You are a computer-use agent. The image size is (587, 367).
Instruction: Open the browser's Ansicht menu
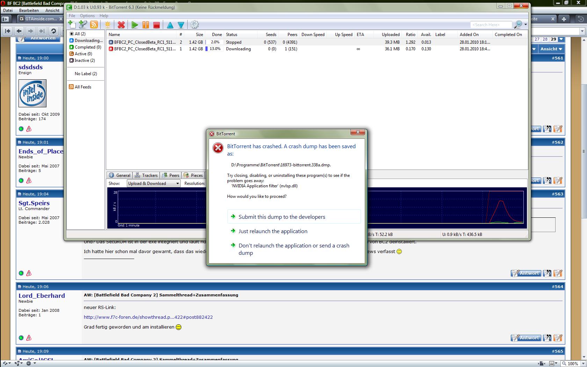(x=52, y=10)
